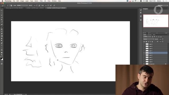Select the Quick Selection tool
Image resolution: width=169 pixels, height=95 pixels.
click(x=2, y=17)
